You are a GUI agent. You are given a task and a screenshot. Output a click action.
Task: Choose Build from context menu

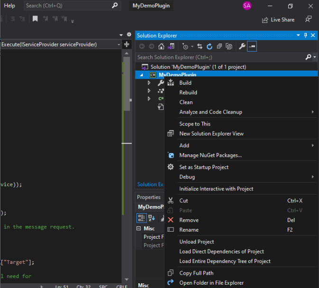[241, 83]
